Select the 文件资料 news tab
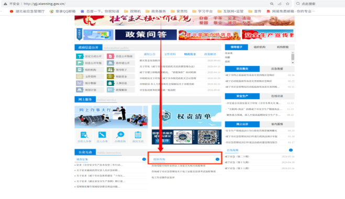 (x=170, y=54)
